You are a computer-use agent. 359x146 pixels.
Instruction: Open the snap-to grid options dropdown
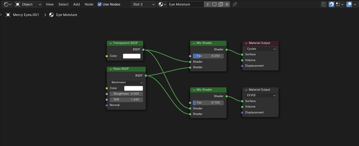tap(340, 4)
